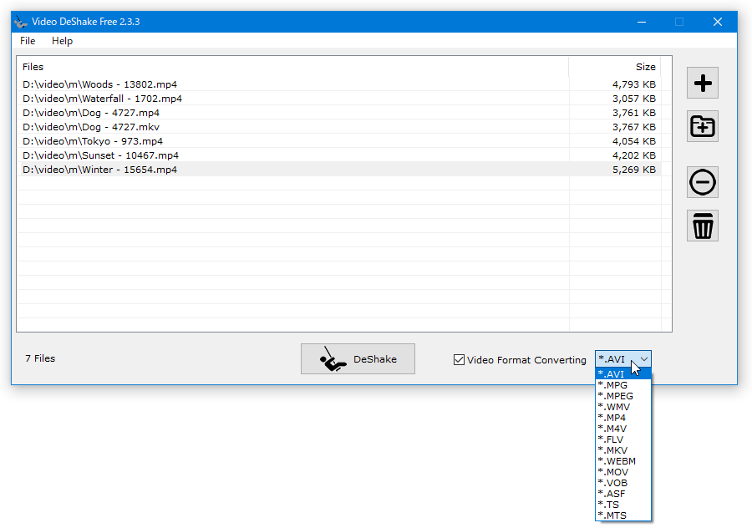
Task: Choose *.WMV from the format list
Action: click(623, 407)
